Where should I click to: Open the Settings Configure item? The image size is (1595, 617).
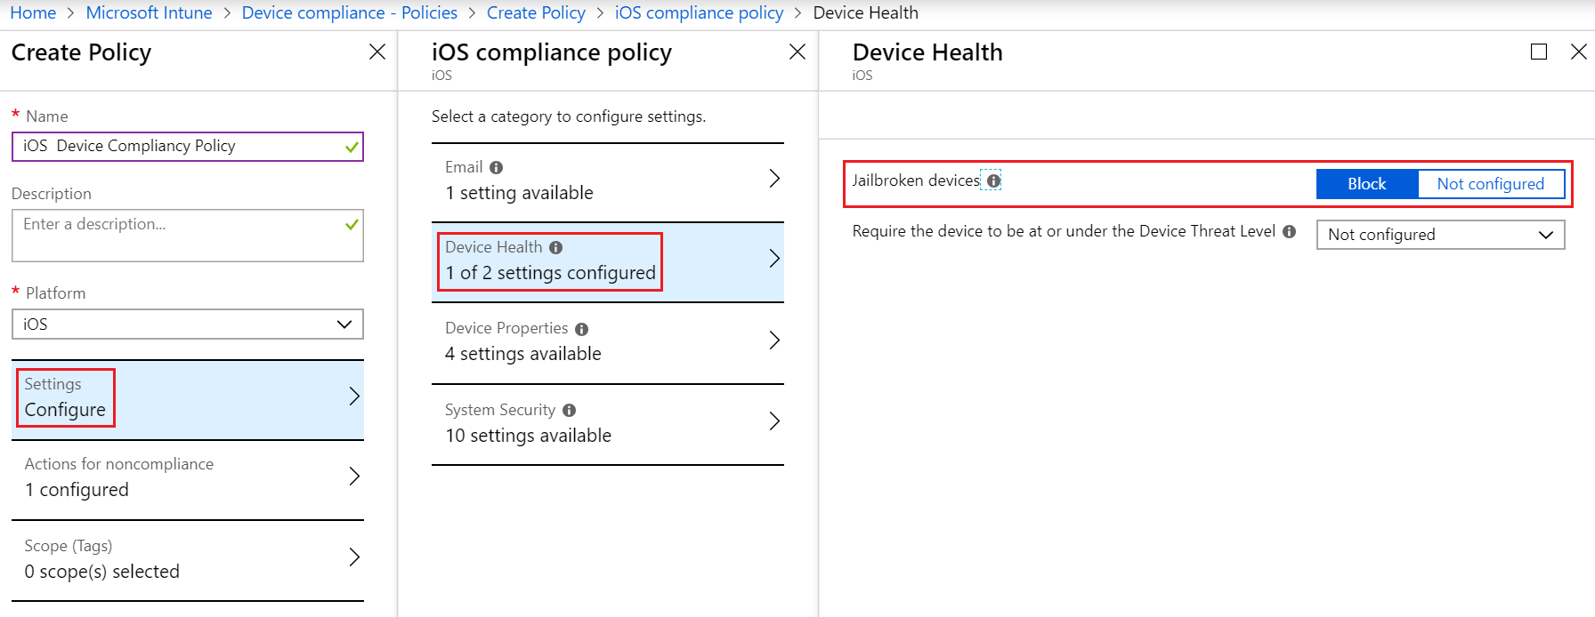click(187, 397)
